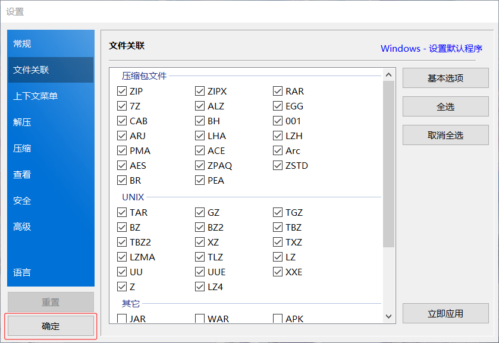Toggle the ACE association checkbox
This screenshot has width=499, height=343.
pyautogui.click(x=200, y=150)
